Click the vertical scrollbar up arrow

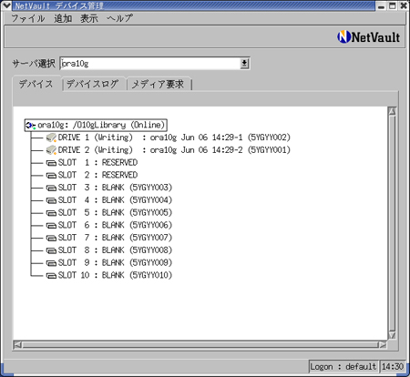coord(392,111)
